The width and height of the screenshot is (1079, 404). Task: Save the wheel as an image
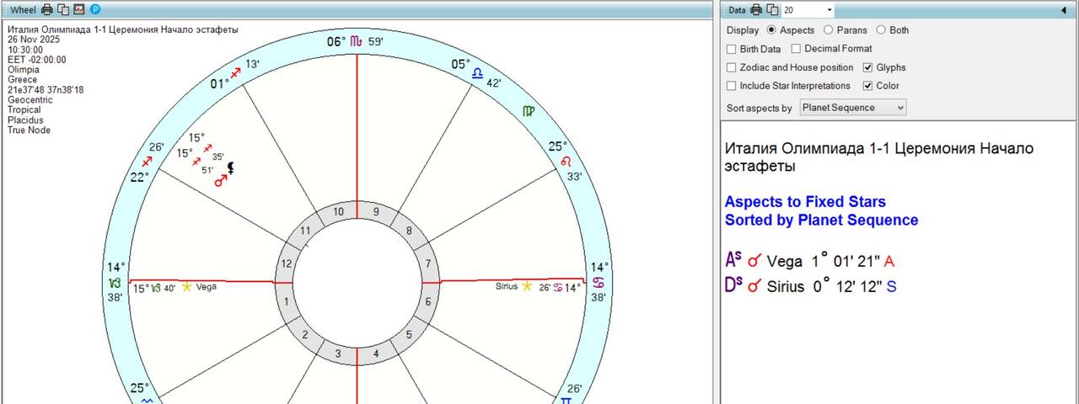(x=79, y=9)
